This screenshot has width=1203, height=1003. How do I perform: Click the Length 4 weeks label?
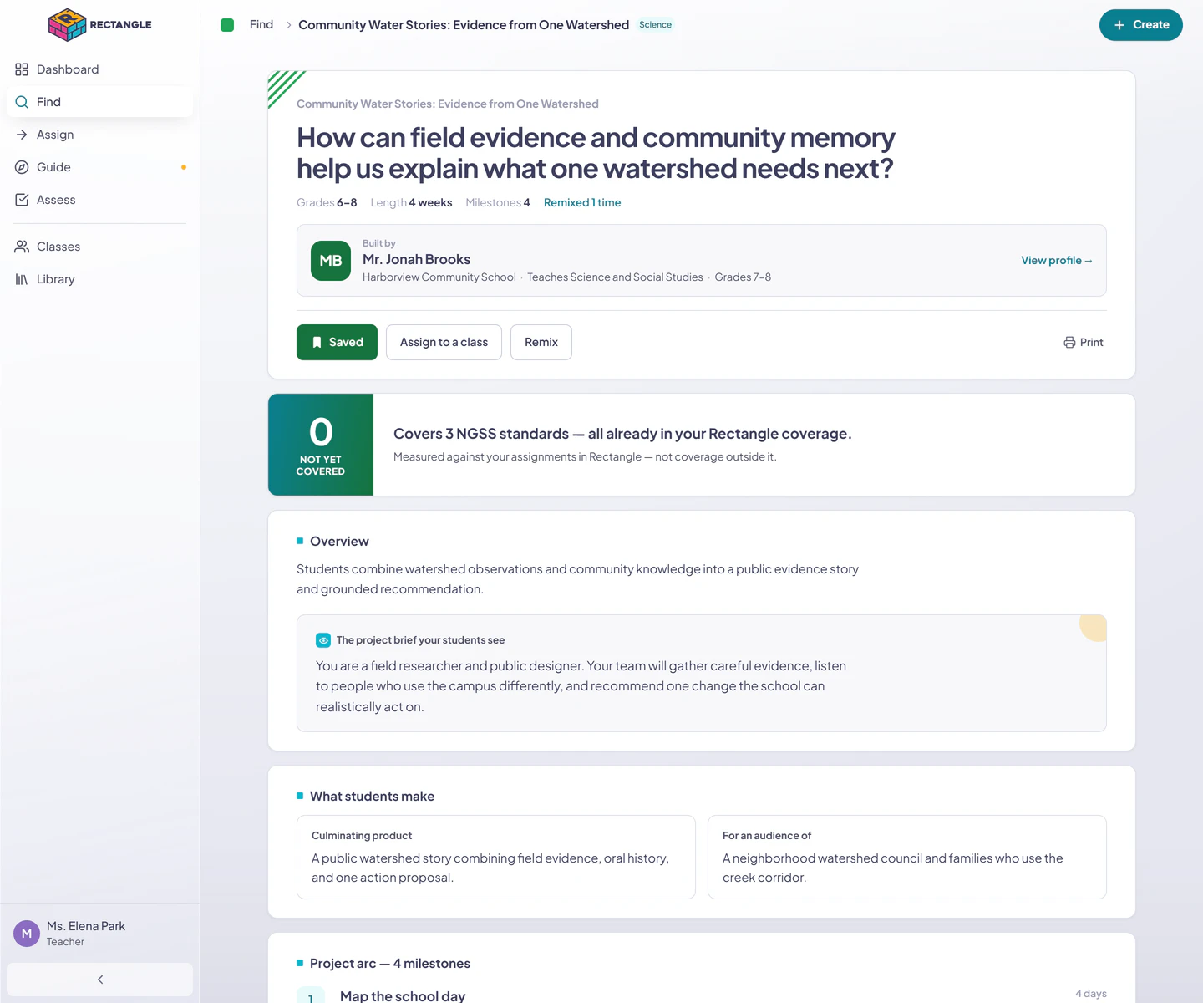pyautogui.click(x=411, y=203)
